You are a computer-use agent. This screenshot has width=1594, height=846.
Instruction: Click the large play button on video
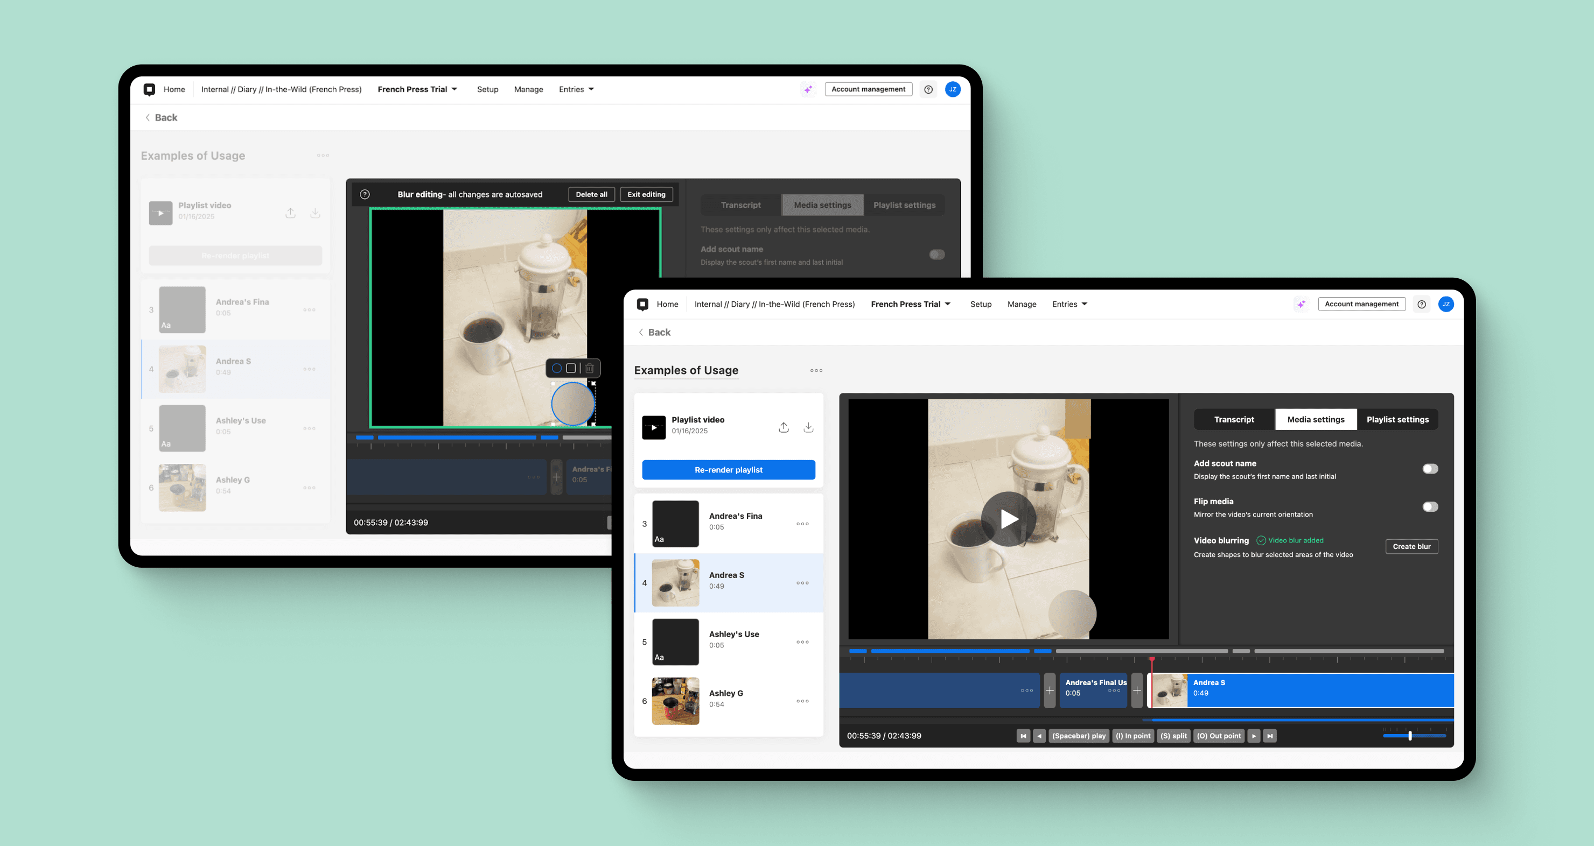pyautogui.click(x=1008, y=519)
